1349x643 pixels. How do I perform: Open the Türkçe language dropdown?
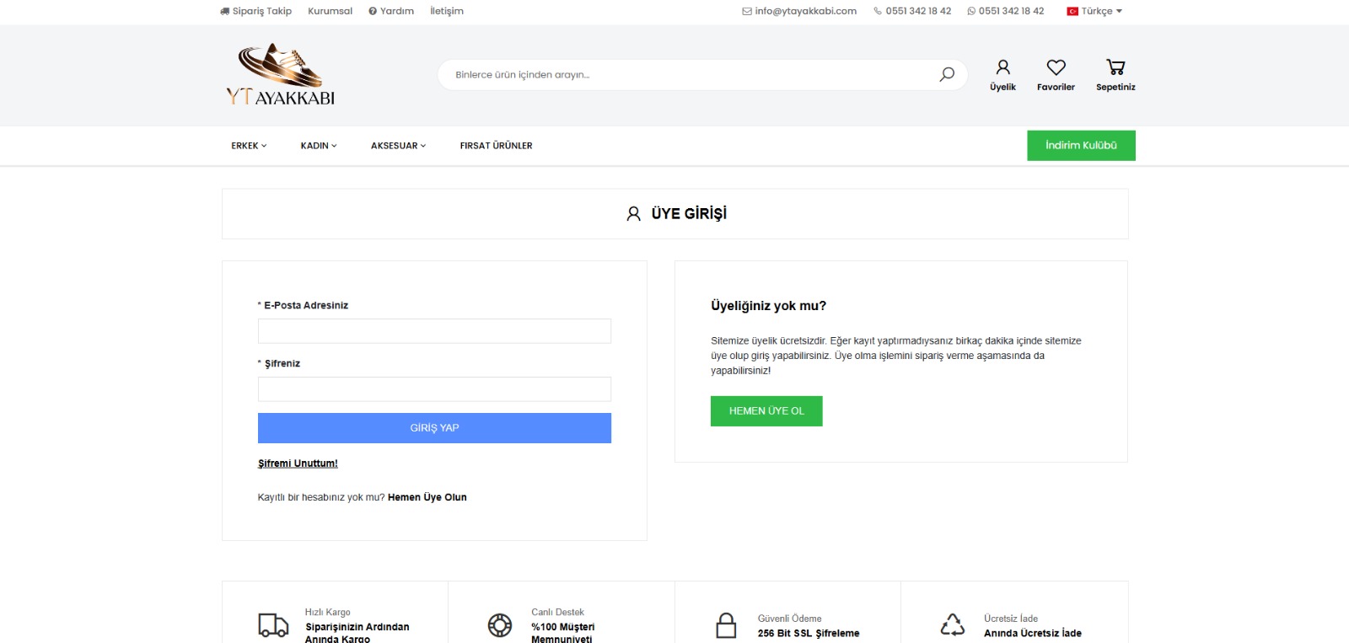(1095, 11)
